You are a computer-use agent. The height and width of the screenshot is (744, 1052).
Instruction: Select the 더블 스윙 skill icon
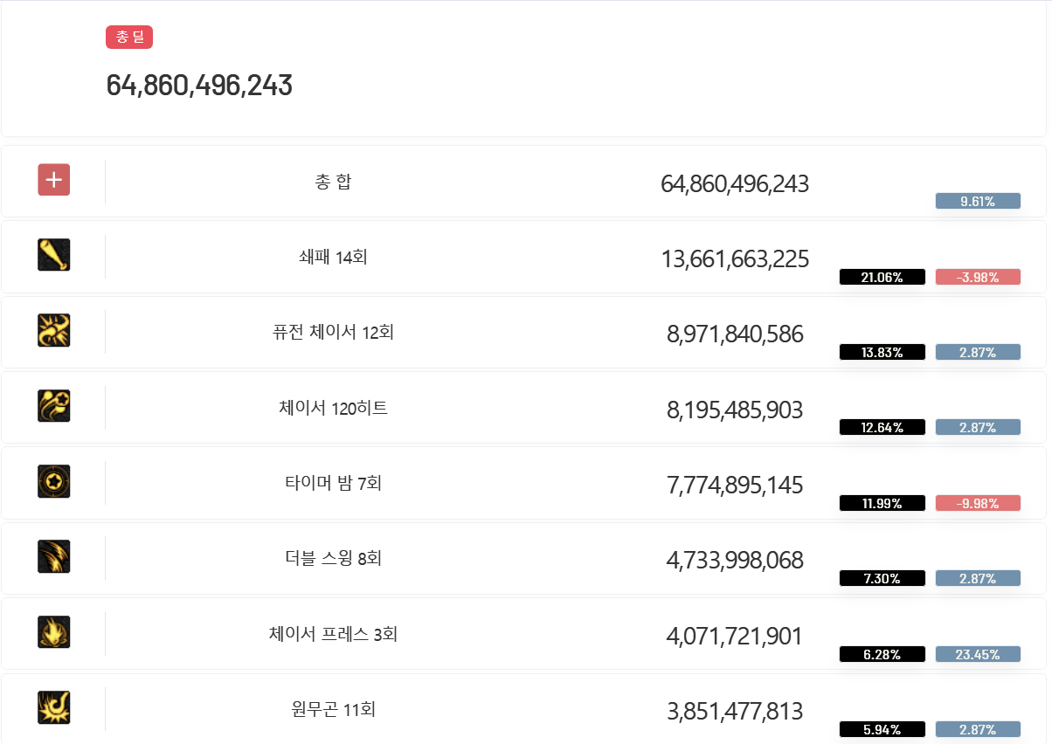tap(54, 556)
